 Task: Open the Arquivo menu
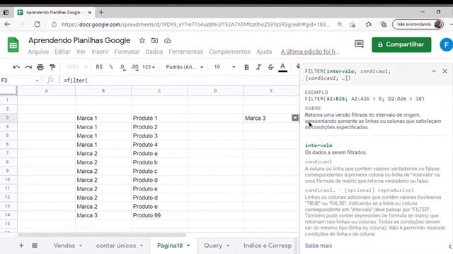coord(38,52)
